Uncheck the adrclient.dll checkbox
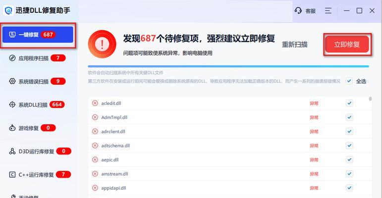Image resolution: width=382 pixels, height=198 pixels. click(x=349, y=131)
